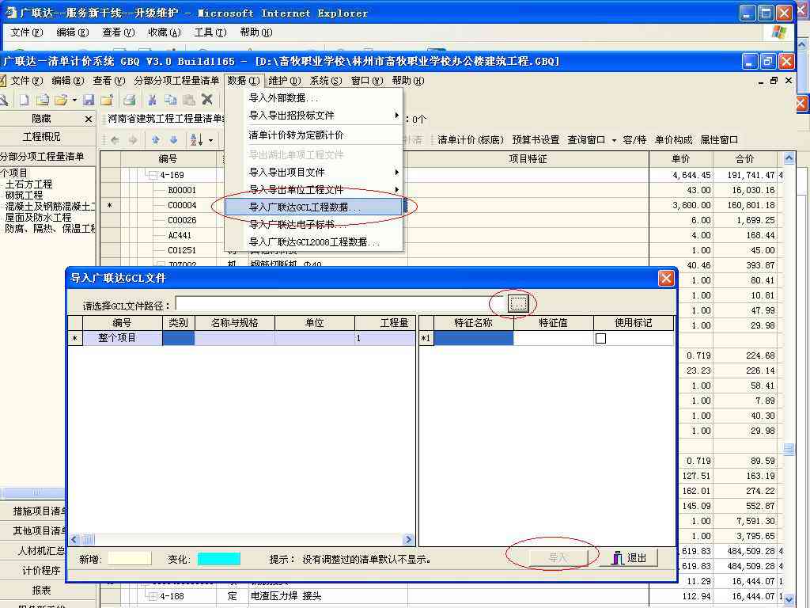Click the GCL file path input field
810x608 pixels.
pyautogui.click(x=339, y=303)
